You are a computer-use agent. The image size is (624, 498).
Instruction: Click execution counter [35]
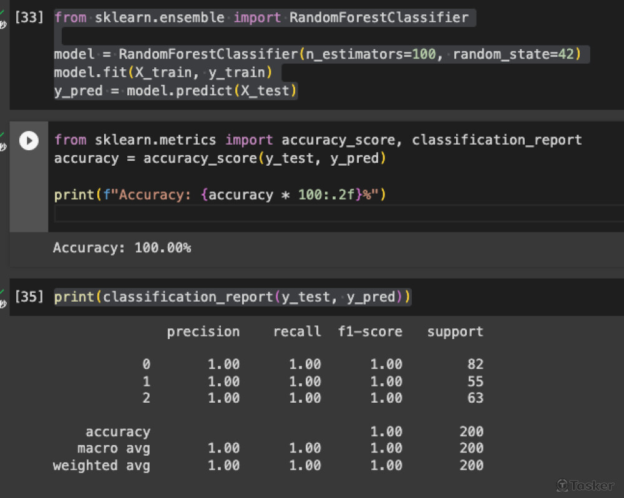(x=29, y=297)
